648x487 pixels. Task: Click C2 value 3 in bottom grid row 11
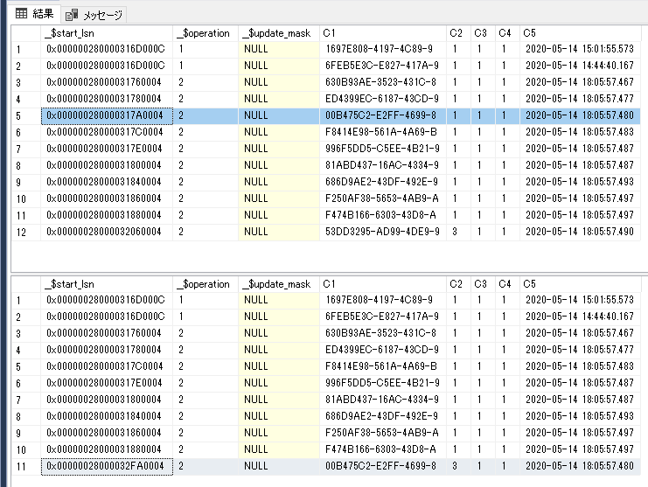coord(458,466)
